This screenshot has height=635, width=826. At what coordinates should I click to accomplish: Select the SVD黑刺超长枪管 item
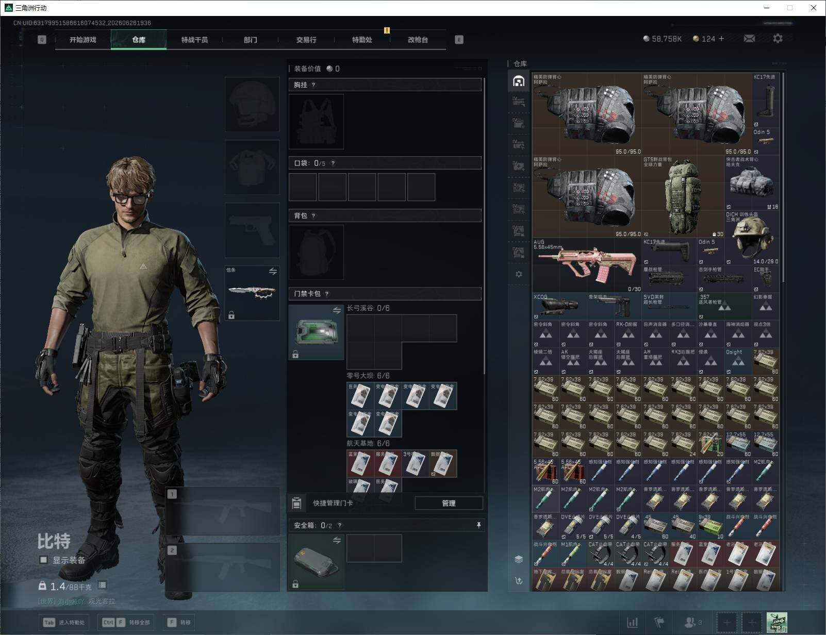click(669, 307)
